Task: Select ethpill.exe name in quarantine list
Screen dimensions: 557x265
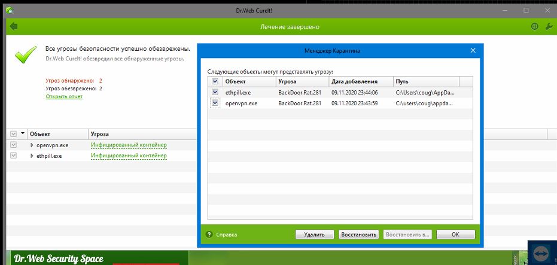Action: click(238, 92)
